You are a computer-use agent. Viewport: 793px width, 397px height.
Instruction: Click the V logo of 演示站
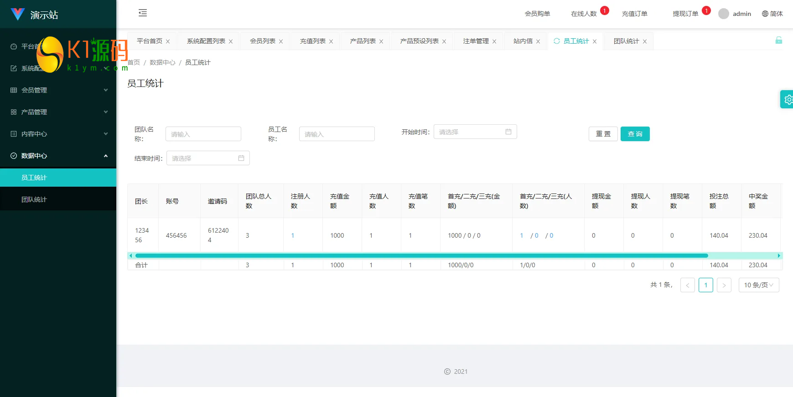(17, 14)
